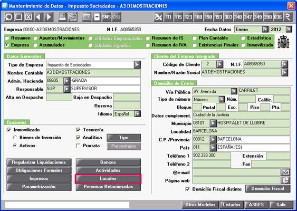Viewport: 297px width, 211px height.
Task: Uncheck the Tesorería checkbox
Action: pyautogui.click(x=78, y=130)
